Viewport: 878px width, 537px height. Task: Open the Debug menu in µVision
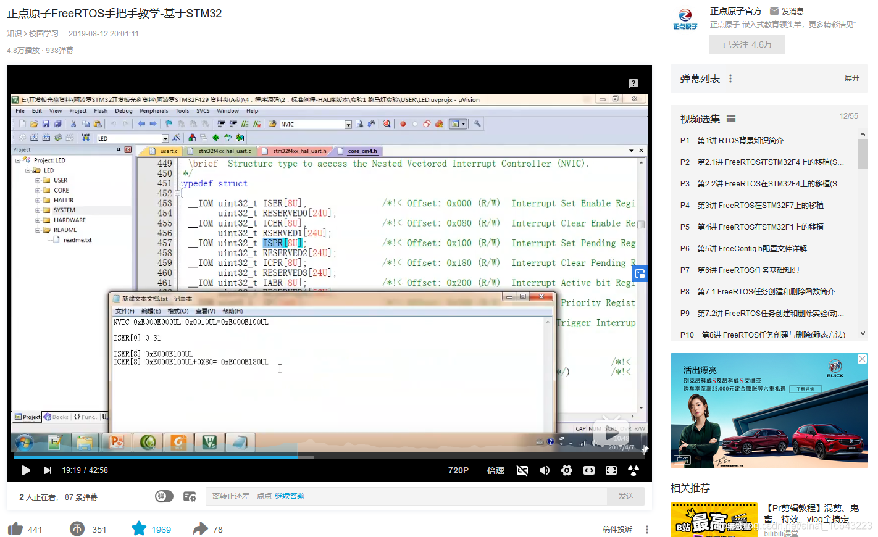click(x=123, y=111)
